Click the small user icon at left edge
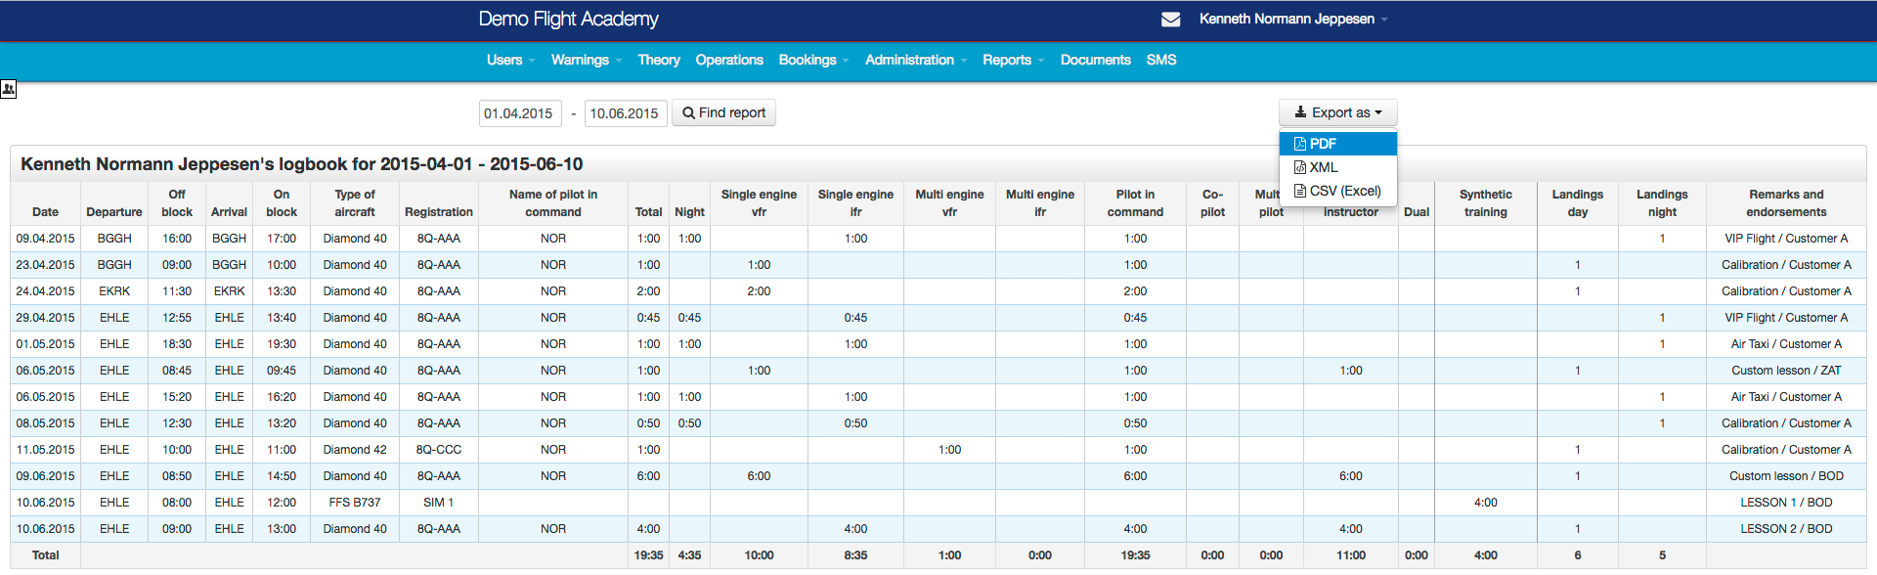 point(8,89)
